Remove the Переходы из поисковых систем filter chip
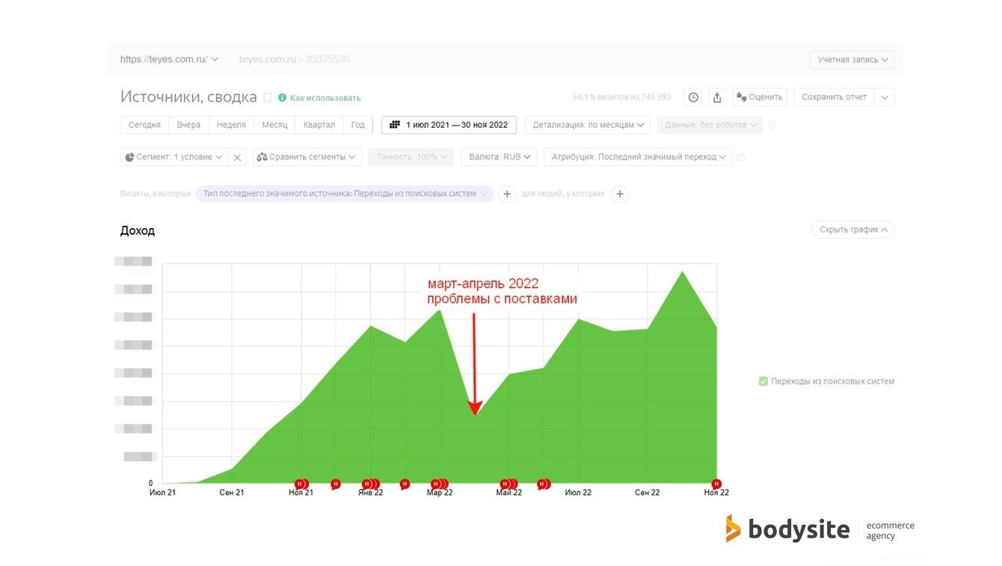Viewport: 1002px width, 566px height. (x=484, y=194)
